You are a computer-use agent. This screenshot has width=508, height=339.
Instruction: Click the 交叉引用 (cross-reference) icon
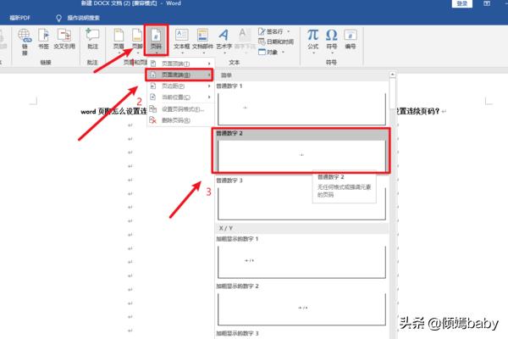pyautogui.click(x=65, y=40)
